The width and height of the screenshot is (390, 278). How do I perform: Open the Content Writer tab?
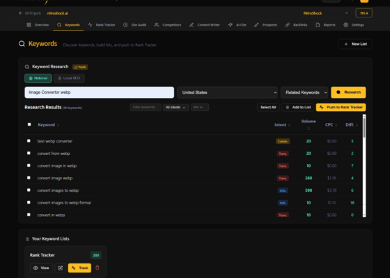click(x=205, y=25)
